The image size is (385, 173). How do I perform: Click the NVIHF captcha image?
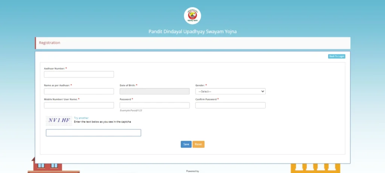pyautogui.click(x=59, y=120)
